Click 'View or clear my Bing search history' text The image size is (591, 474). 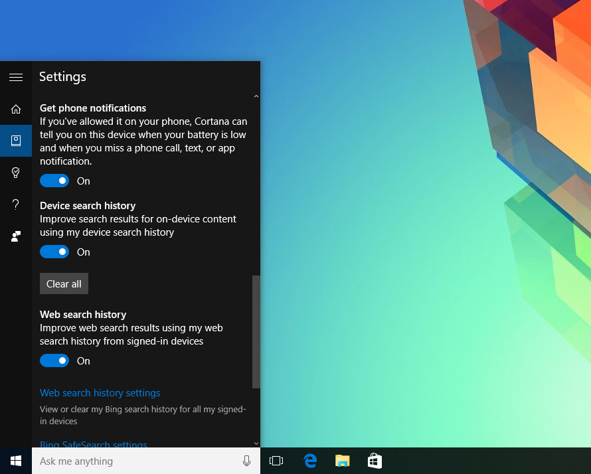pyautogui.click(x=143, y=415)
